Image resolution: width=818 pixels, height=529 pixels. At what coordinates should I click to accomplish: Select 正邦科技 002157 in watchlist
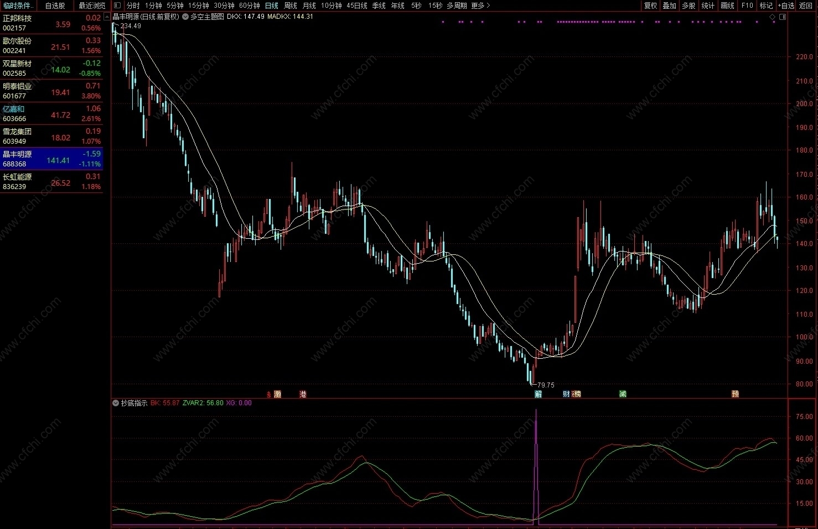51,23
